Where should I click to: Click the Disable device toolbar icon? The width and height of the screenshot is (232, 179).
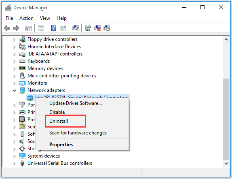[107, 28]
